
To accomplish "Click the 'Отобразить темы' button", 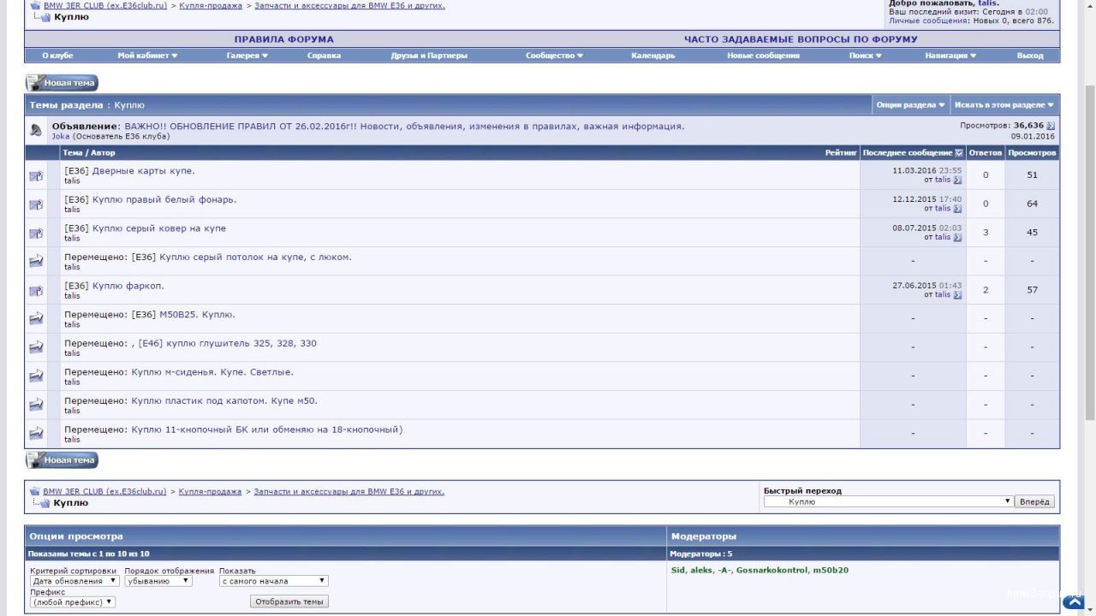I will coord(289,601).
